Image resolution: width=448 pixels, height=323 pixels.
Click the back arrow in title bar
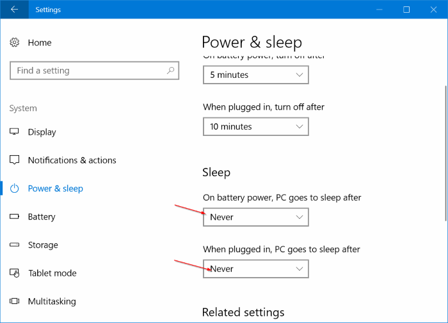(x=14, y=10)
